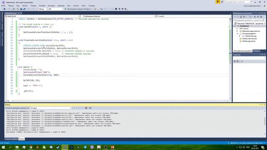Toggle word wrap in Output window
Screen dimensions: 267x150
coord(90,108)
